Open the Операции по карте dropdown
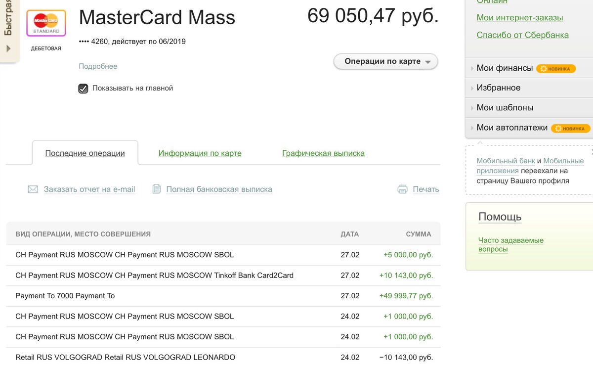The image size is (593, 367). 386,62
